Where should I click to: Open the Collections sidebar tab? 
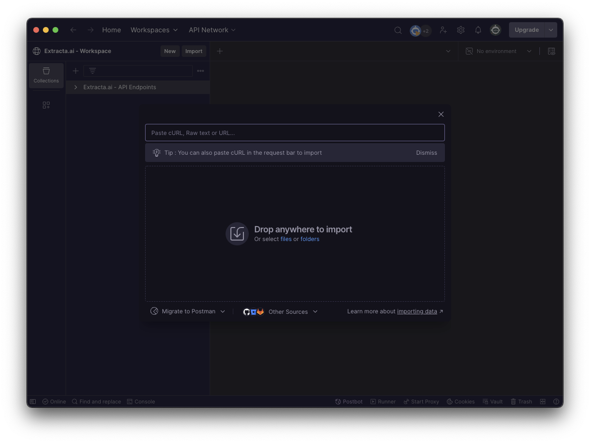tap(46, 75)
